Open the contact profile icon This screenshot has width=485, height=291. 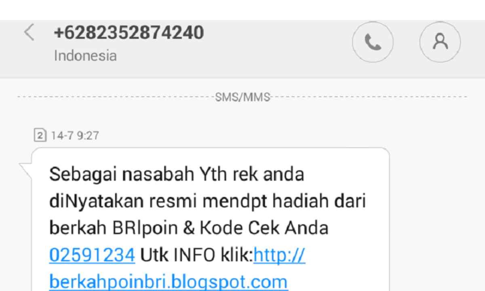coord(440,42)
